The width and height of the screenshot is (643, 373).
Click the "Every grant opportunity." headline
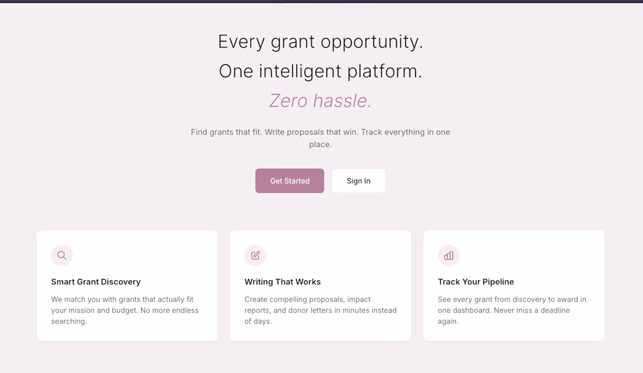(x=320, y=41)
